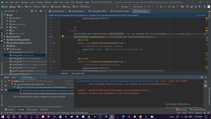Image resolution: width=211 pixels, height=119 pixels.
Task: Switch to the Sync tab in Build panel
Action: 14,77
